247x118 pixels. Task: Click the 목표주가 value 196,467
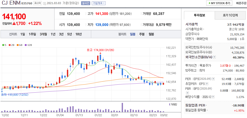tap(240, 66)
